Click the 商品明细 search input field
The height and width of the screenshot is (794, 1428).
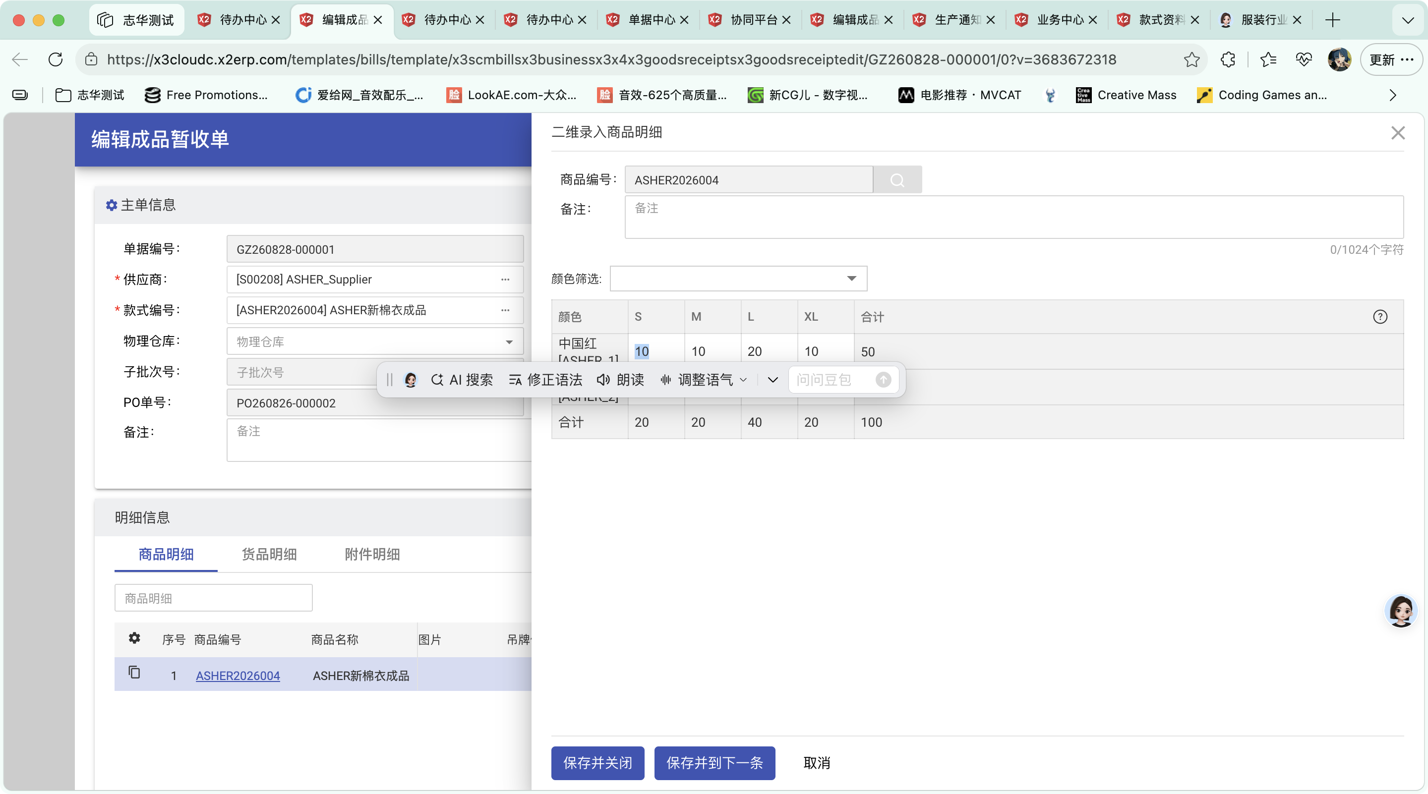click(x=213, y=598)
